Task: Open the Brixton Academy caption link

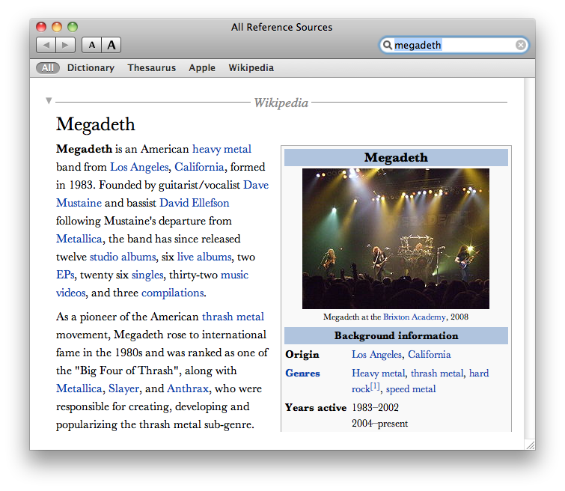Action: coord(415,317)
